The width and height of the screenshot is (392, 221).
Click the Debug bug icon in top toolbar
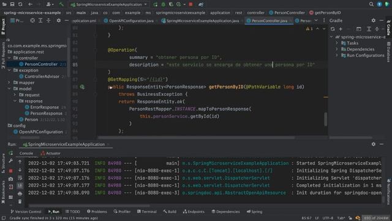tap(164, 4)
